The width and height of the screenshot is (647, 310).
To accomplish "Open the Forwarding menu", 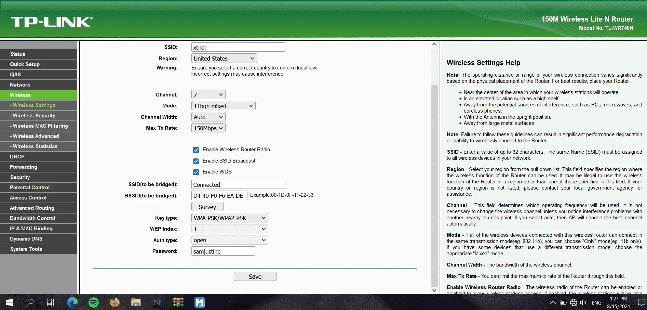I will tap(39, 167).
